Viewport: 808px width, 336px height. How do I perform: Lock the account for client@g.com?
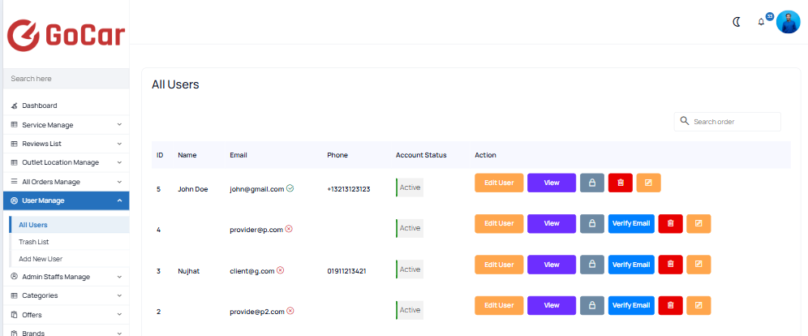[592, 265]
